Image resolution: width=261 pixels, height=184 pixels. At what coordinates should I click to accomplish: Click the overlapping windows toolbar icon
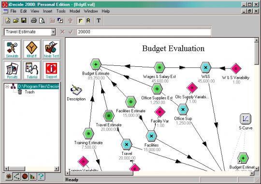point(60,20)
